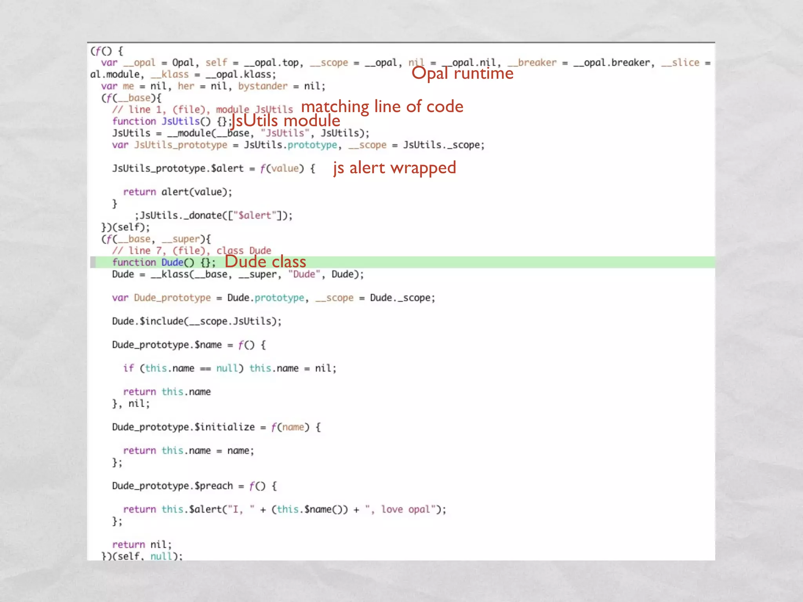The height and width of the screenshot is (602, 803).
Task: Click the '// line 1, (file), module JsUtils' comment
Action: (x=203, y=110)
